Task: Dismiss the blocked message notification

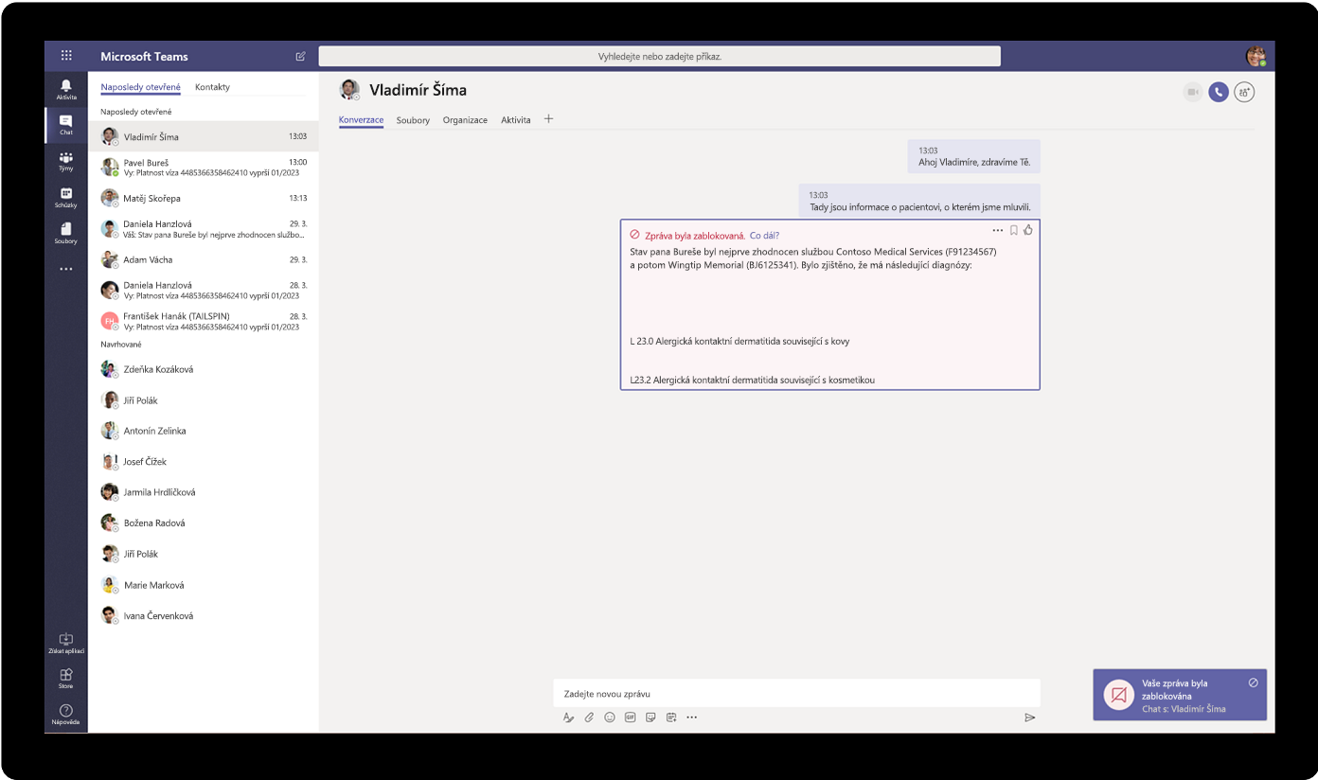Action: point(1253,682)
